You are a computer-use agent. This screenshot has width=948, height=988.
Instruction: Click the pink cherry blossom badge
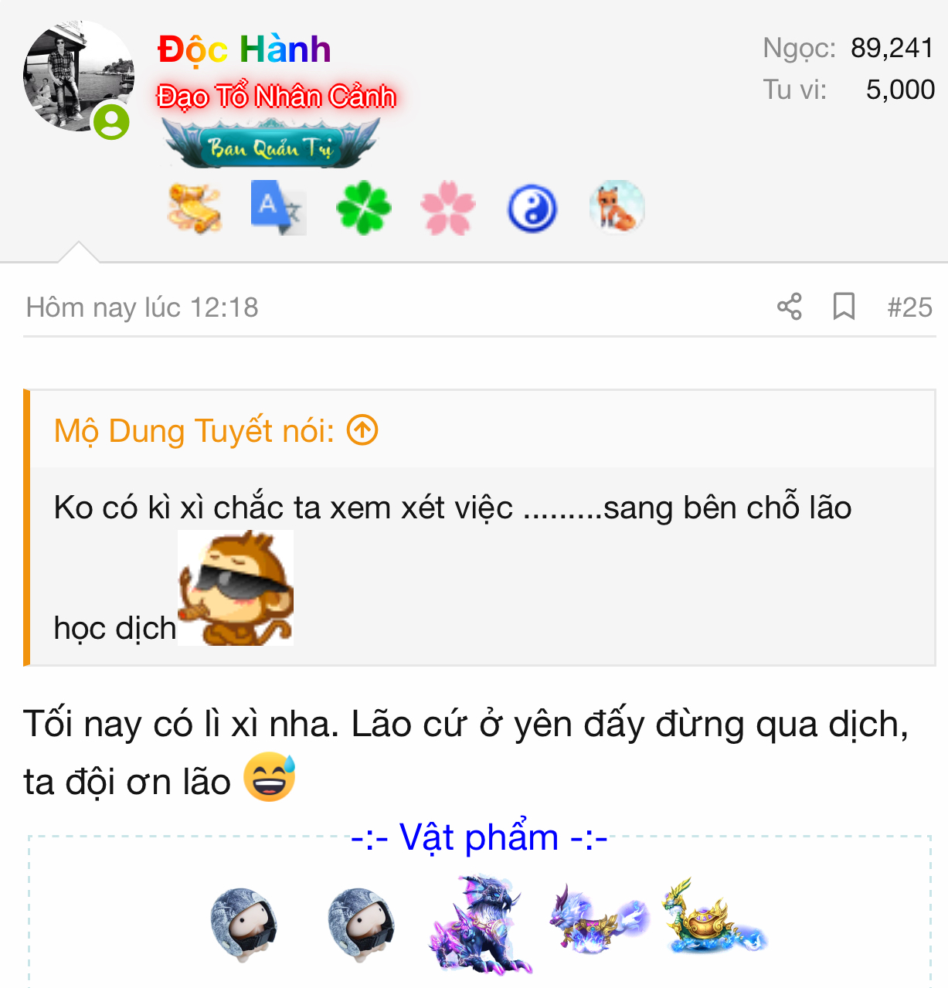click(447, 207)
